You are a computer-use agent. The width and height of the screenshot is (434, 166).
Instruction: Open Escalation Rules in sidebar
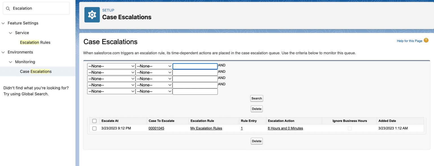[x=35, y=43]
